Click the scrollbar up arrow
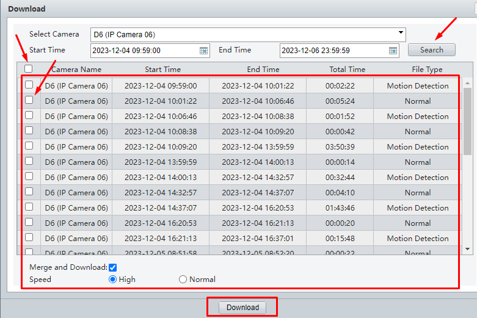The image size is (477, 318). [468, 83]
